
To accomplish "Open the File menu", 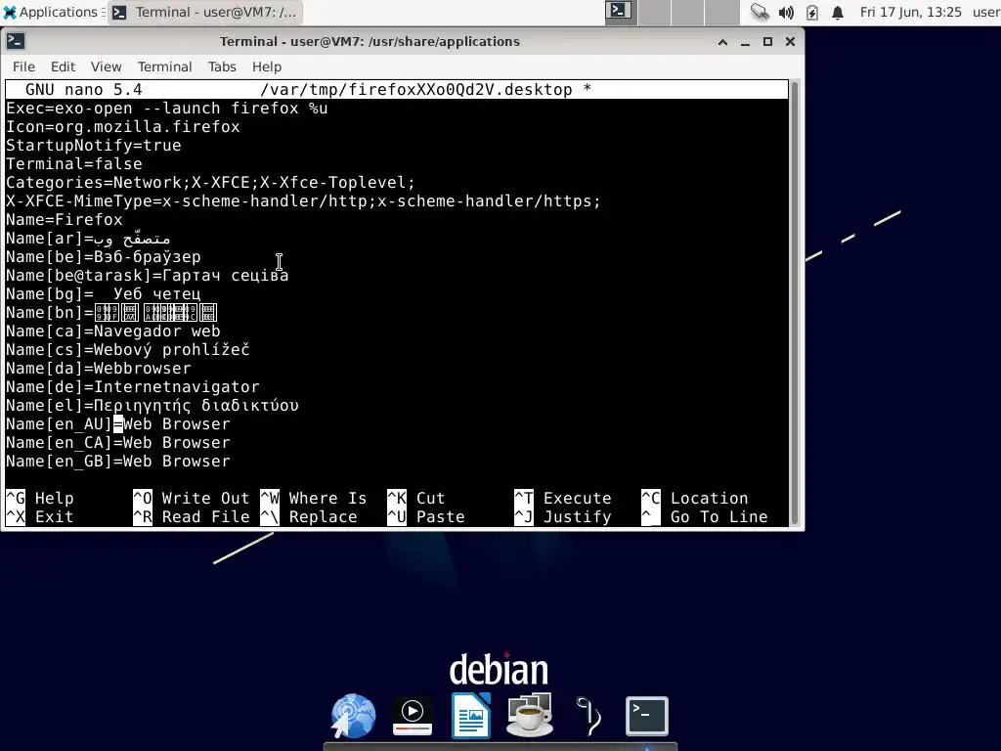I will [x=23, y=66].
